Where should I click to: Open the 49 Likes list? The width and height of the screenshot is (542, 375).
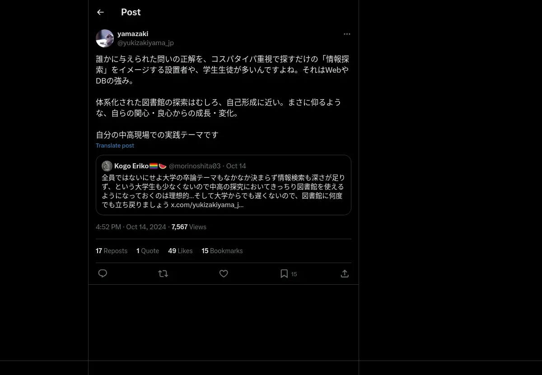click(180, 251)
